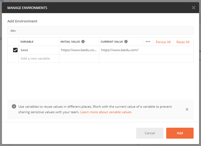The width and height of the screenshot is (201, 146).
Task: Dismiss the variable tip banner
Action: tap(187, 109)
